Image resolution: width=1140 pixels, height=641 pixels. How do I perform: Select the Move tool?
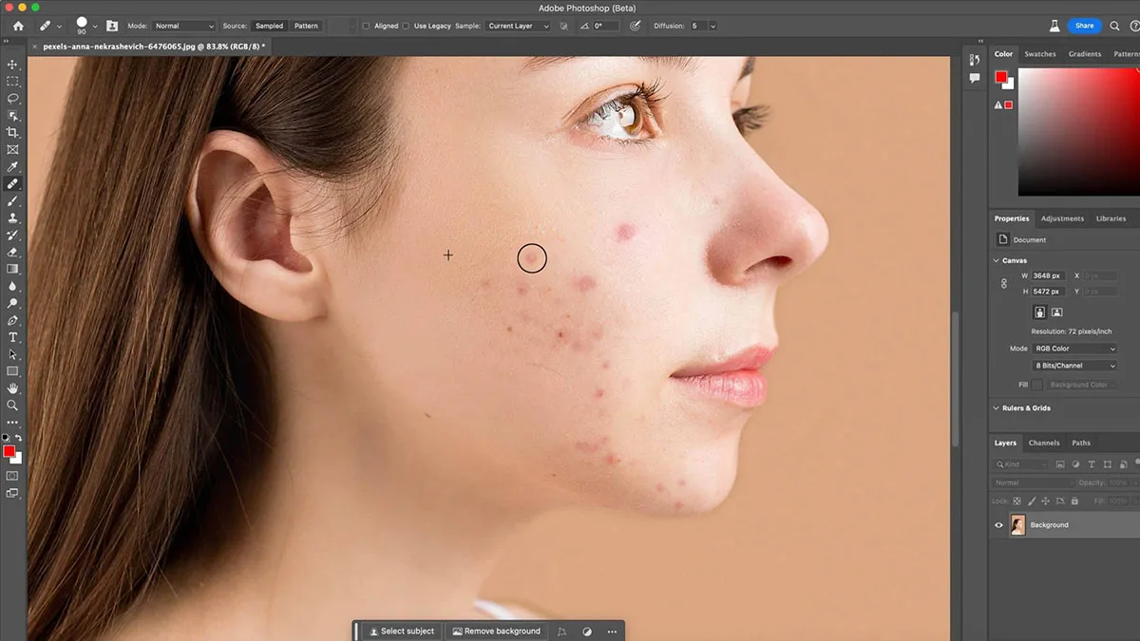coord(13,65)
